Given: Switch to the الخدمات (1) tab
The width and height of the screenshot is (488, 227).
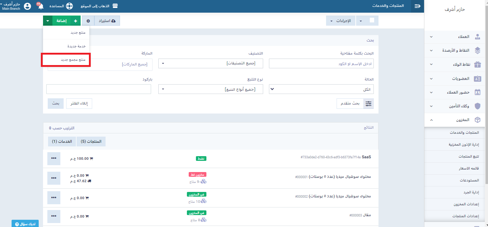Looking at the screenshot, I should point(62,141).
